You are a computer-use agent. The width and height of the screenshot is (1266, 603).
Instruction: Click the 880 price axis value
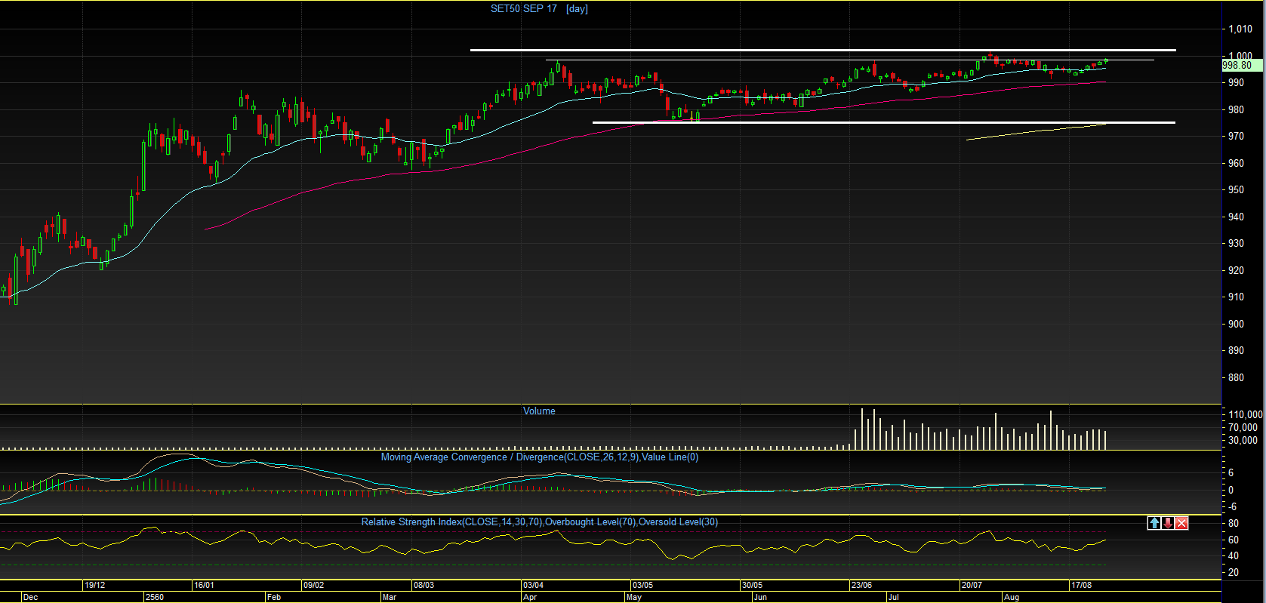click(1236, 378)
